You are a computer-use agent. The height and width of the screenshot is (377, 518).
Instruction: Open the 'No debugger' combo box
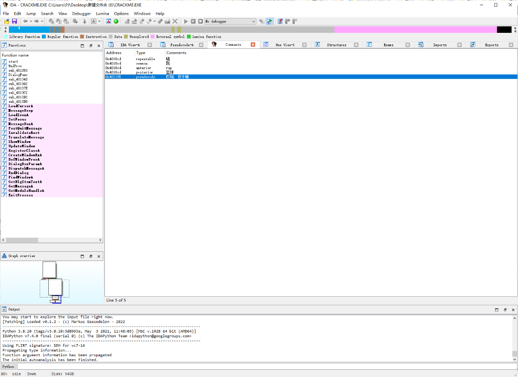[230, 21]
